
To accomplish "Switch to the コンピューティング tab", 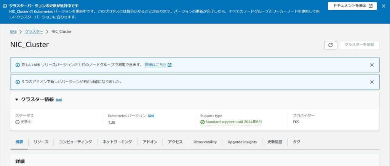I will (75, 142).
